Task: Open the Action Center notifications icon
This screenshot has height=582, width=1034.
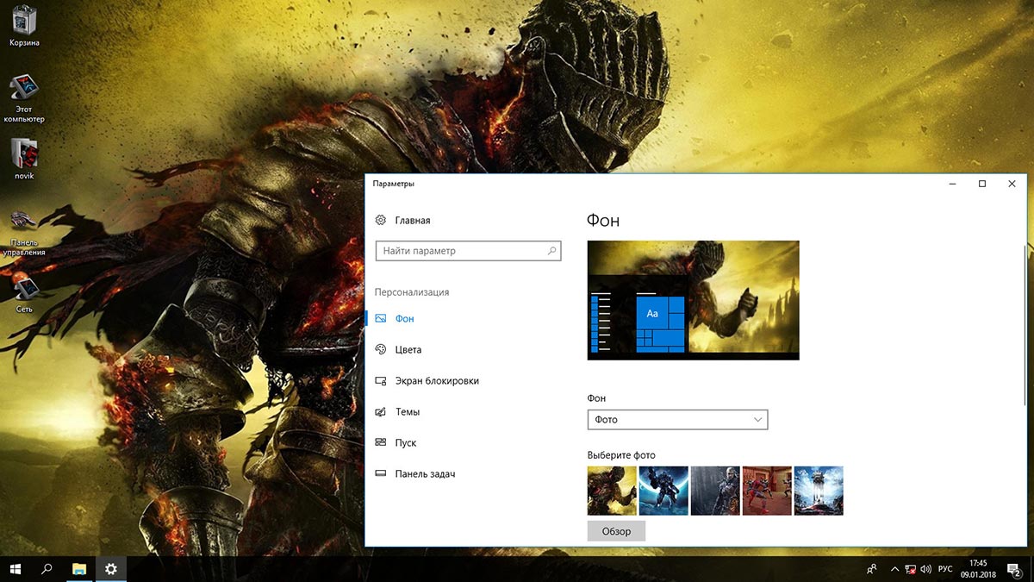Action: [1014, 569]
